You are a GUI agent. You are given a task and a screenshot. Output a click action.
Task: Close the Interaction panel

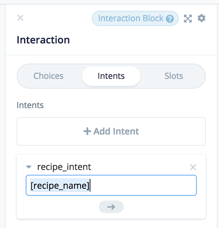point(21,18)
